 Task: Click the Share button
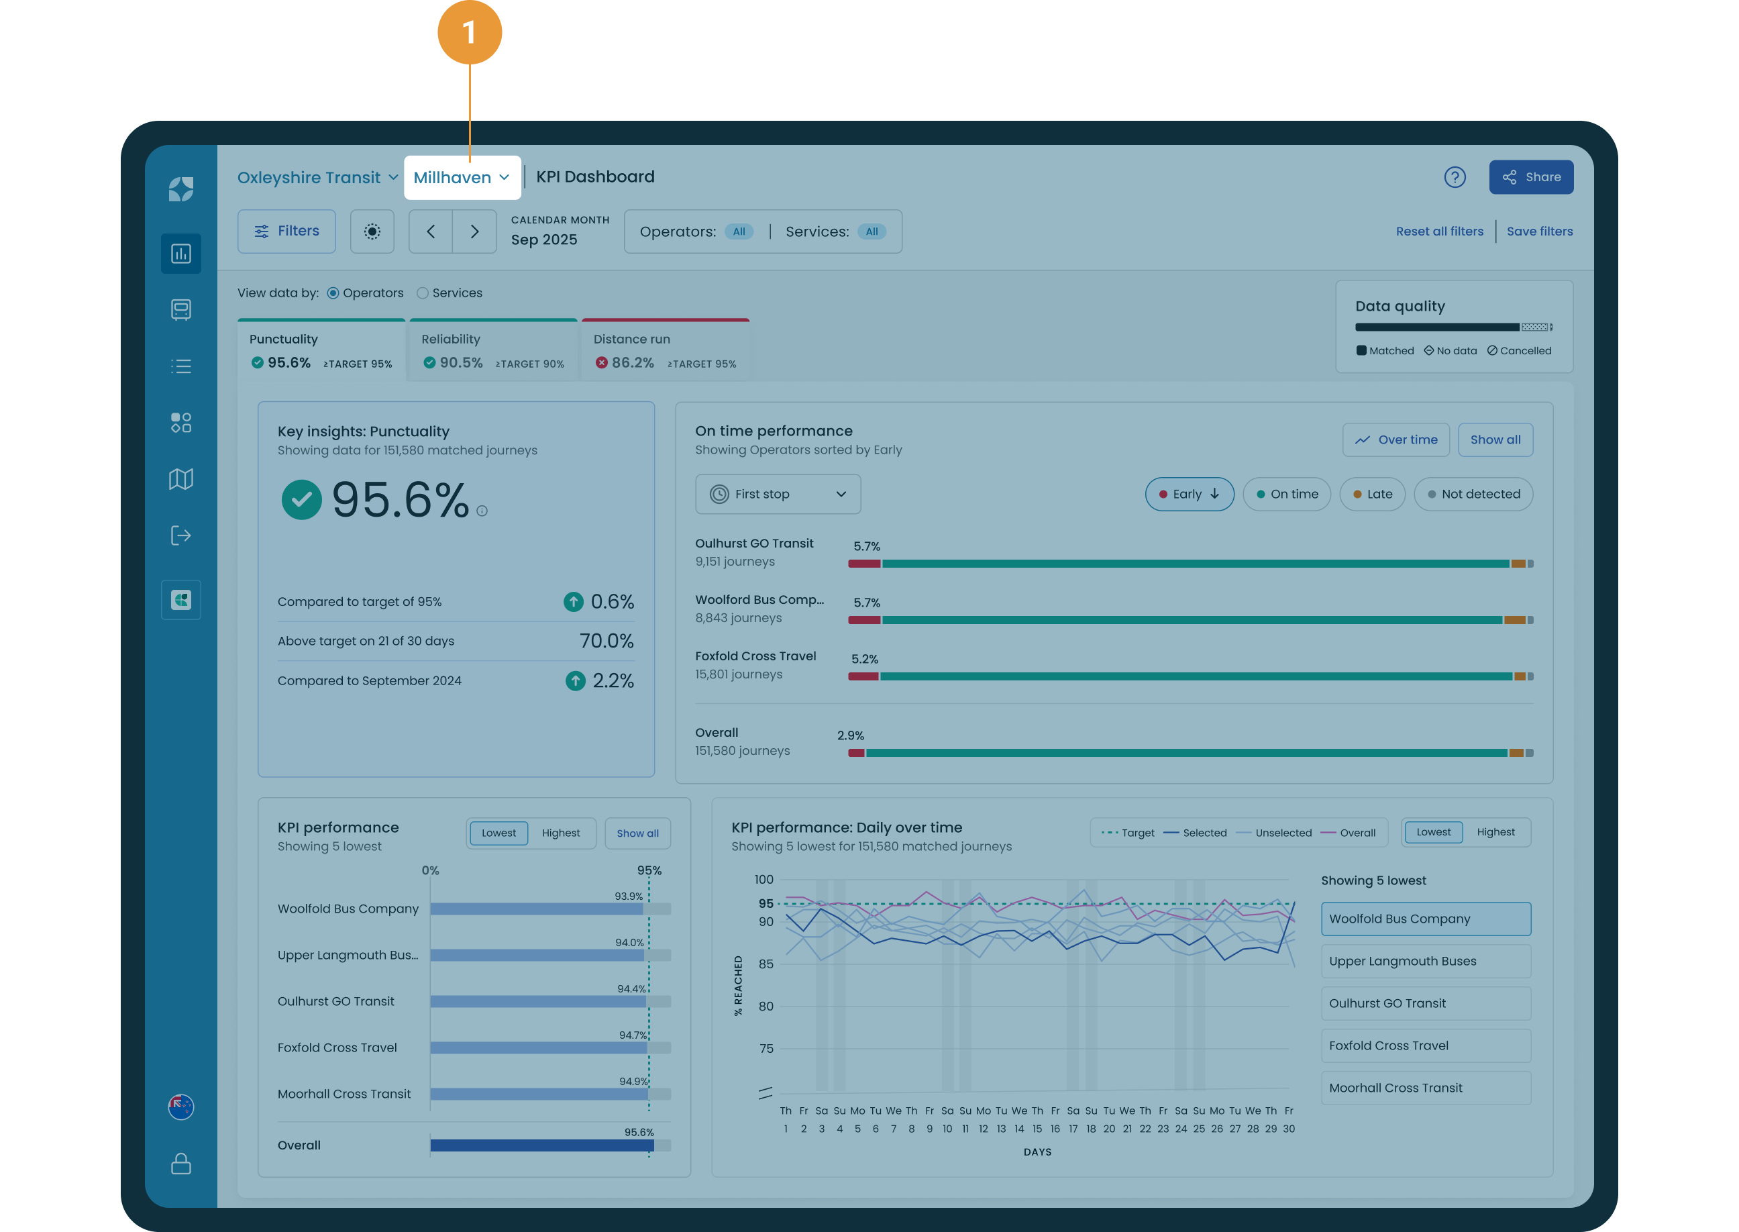(x=1530, y=178)
